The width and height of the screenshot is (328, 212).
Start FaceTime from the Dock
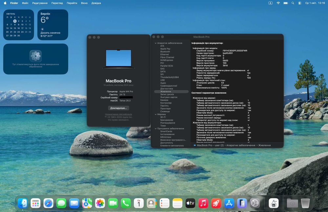[x=113, y=203]
